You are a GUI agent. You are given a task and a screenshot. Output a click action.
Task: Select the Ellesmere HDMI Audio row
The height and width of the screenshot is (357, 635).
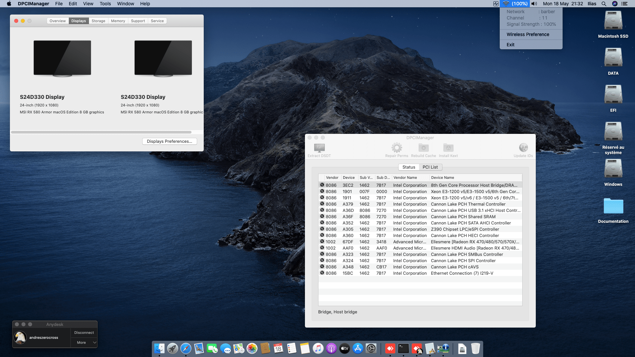point(420,248)
